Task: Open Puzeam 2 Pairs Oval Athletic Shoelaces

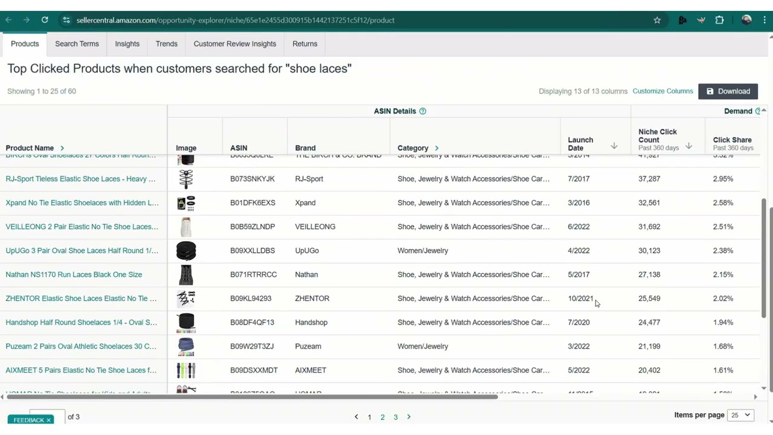Action: 81,346
